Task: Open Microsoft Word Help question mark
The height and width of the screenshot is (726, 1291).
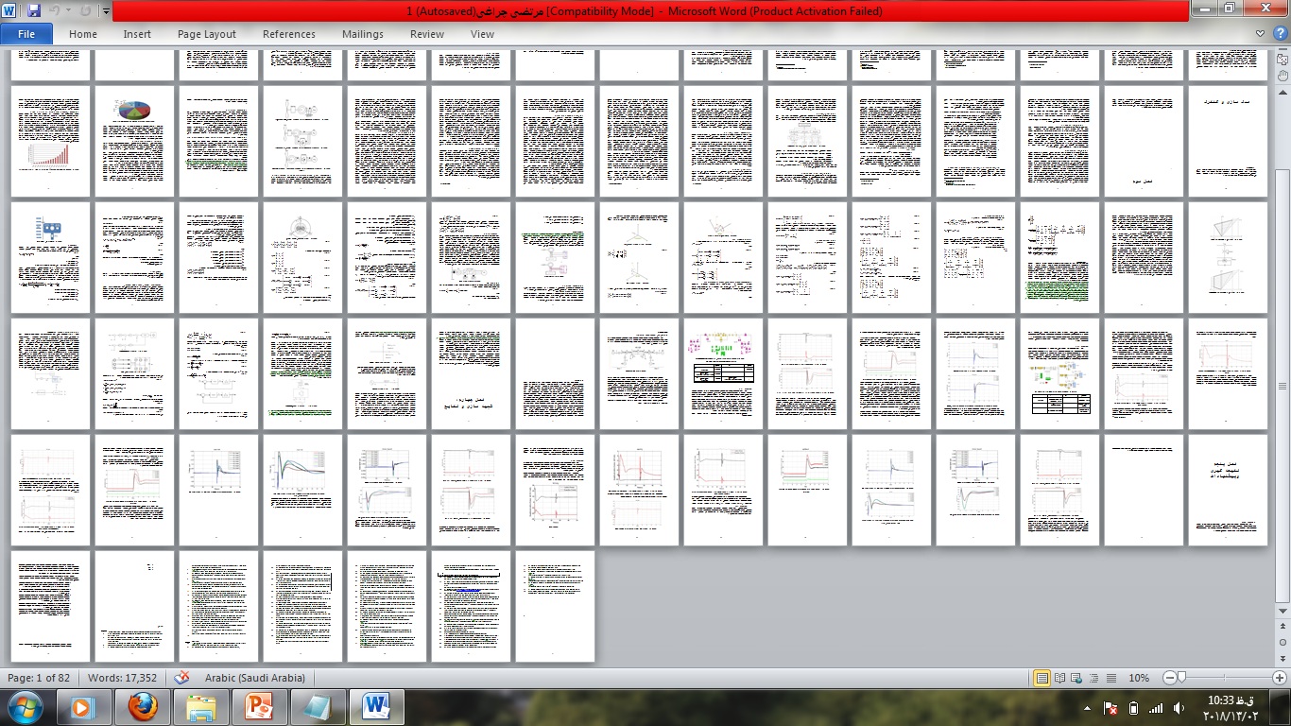Action: pyautogui.click(x=1281, y=34)
